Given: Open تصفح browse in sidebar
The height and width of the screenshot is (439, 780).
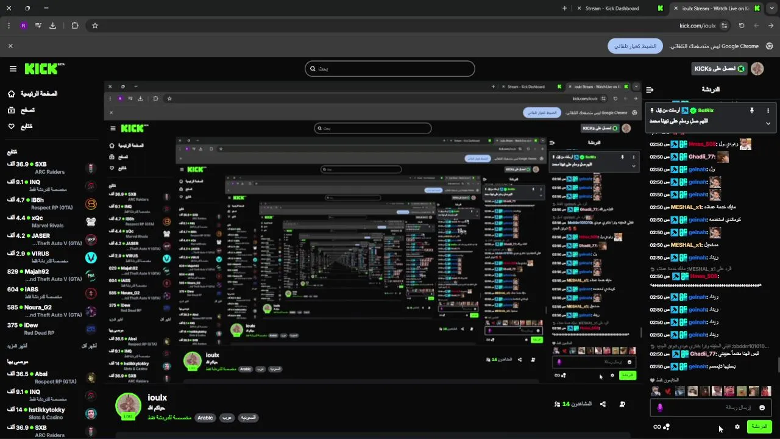Looking at the screenshot, I should click(x=21, y=110).
